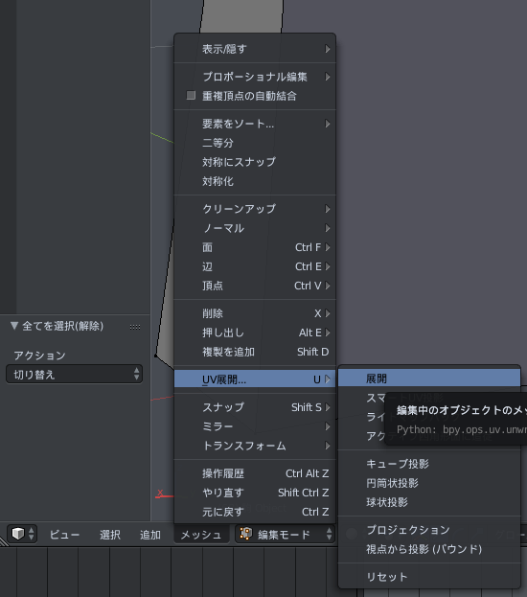The height and width of the screenshot is (597, 527).
Task: Click the edit mode icon in header
Action: tap(245, 534)
